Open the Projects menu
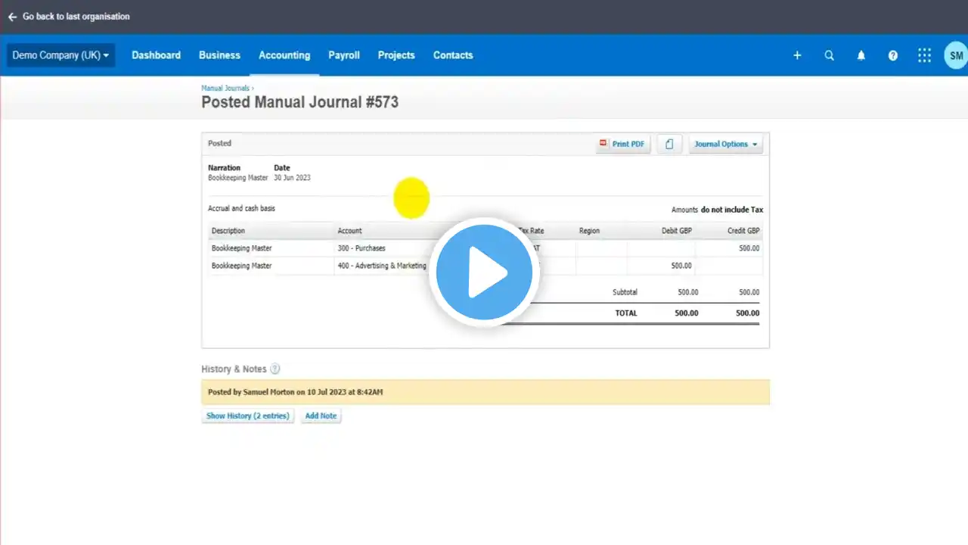 (x=396, y=55)
